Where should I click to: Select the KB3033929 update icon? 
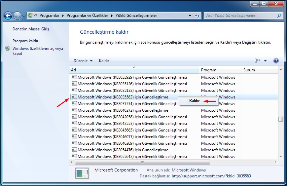[x=74, y=77]
